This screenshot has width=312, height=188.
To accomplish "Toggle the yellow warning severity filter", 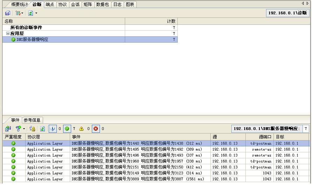I will pos(81,129).
